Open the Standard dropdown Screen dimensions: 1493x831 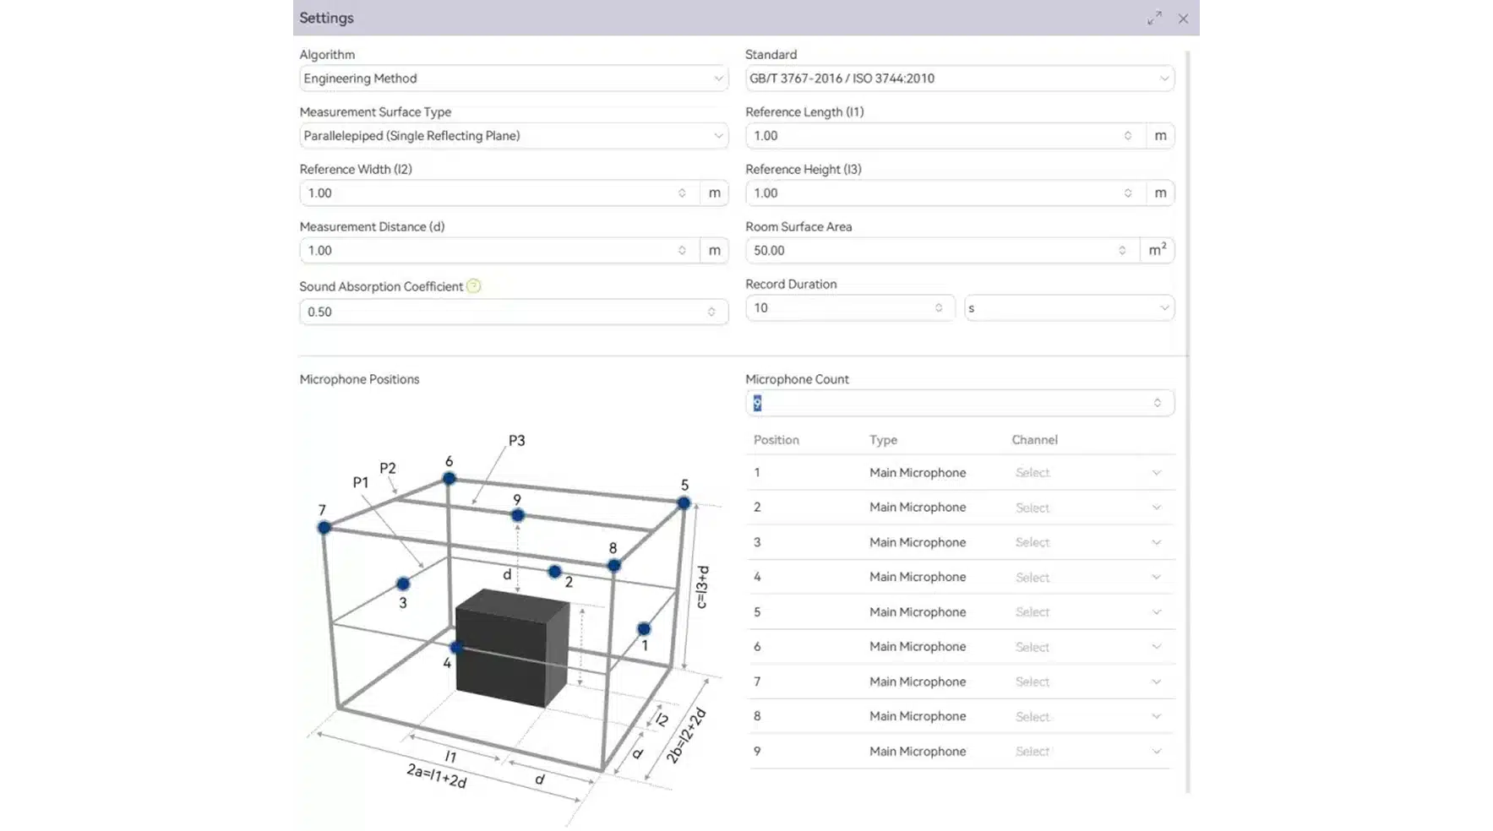[x=960, y=79]
